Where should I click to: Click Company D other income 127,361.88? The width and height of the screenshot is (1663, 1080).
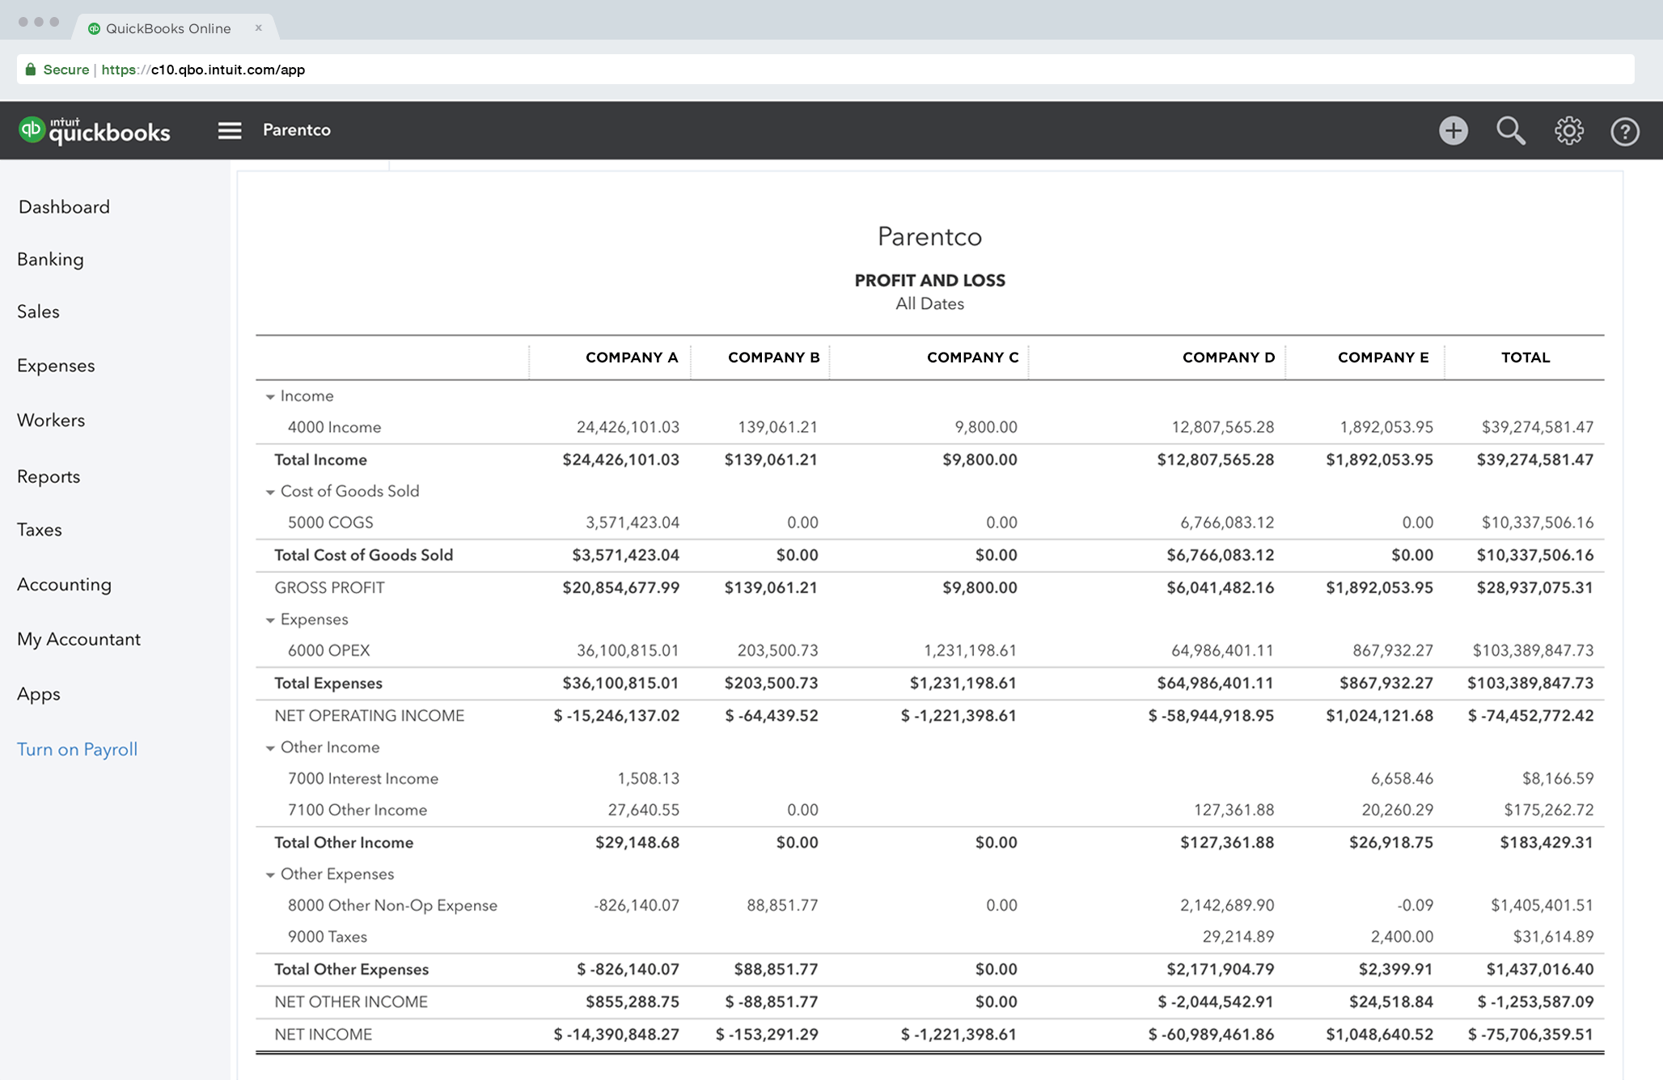[x=1233, y=810]
